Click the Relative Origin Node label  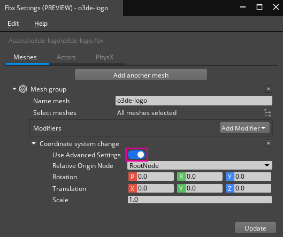tap(83, 166)
